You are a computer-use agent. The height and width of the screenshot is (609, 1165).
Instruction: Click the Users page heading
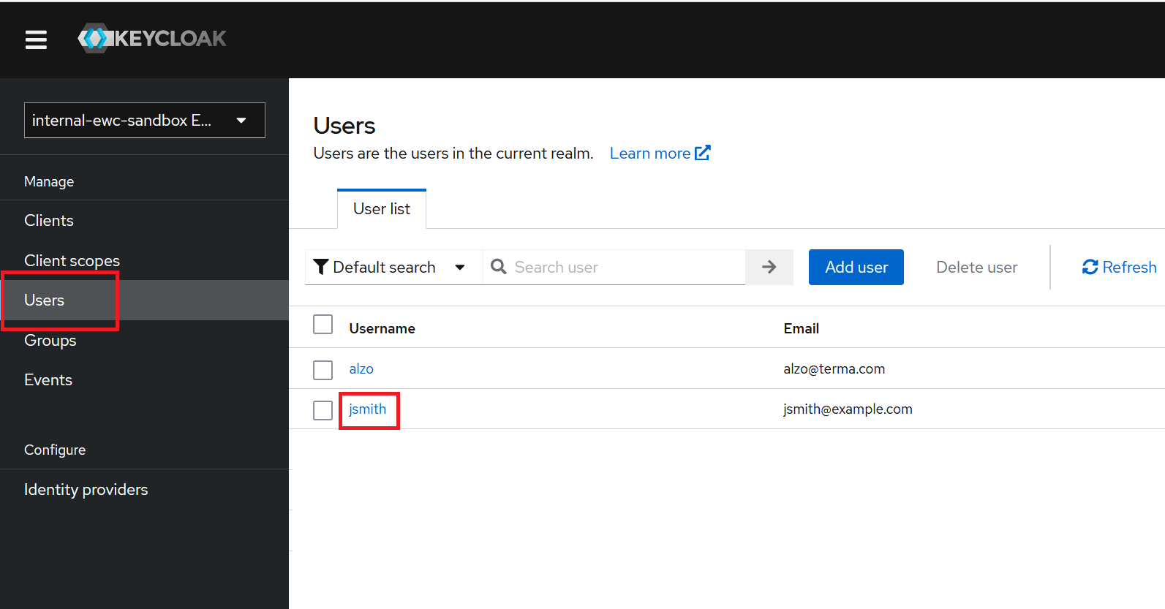tap(344, 126)
